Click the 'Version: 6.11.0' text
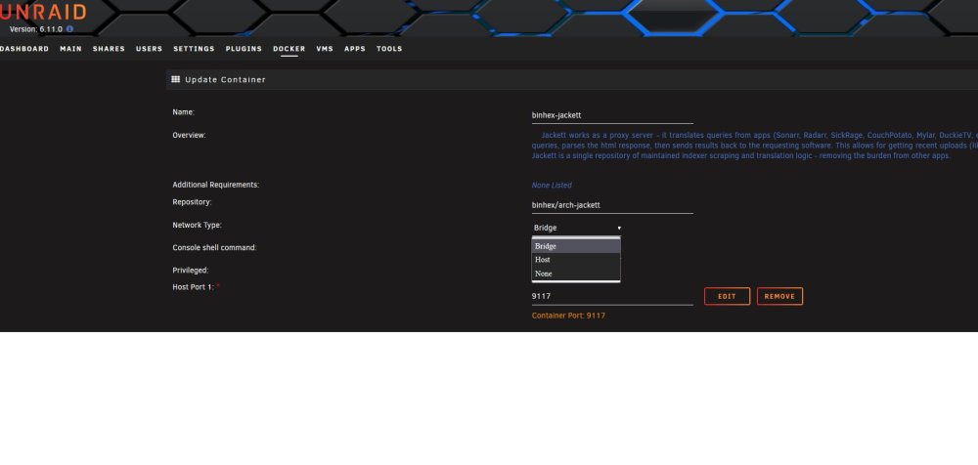 click(36, 29)
